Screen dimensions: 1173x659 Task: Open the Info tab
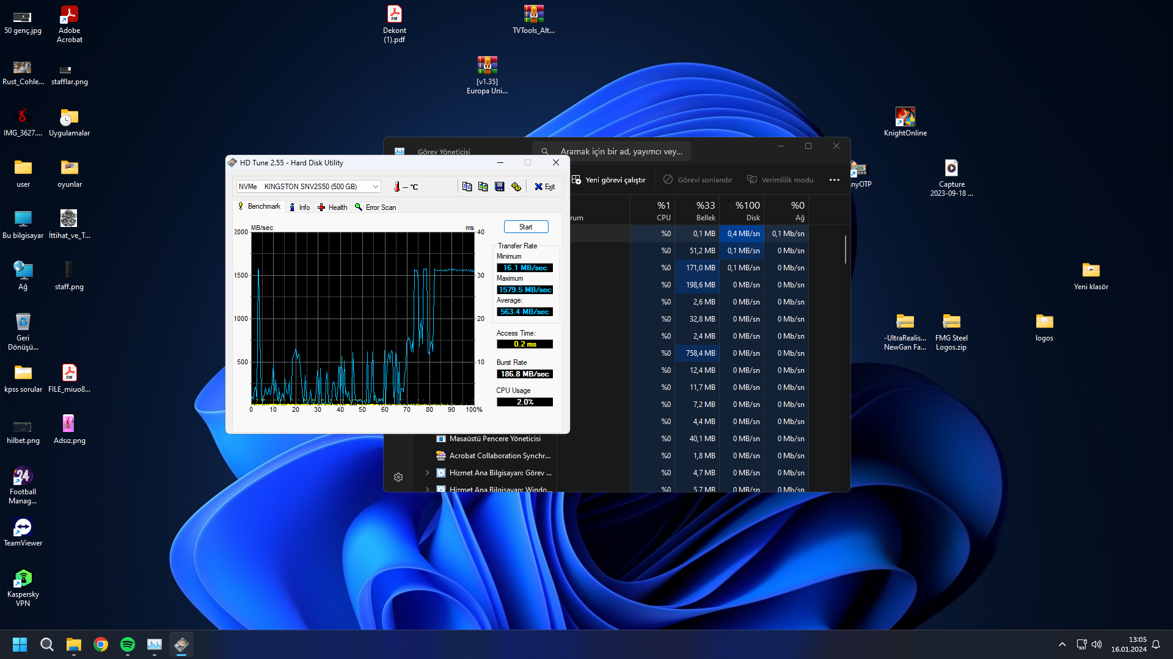click(x=299, y=207)
